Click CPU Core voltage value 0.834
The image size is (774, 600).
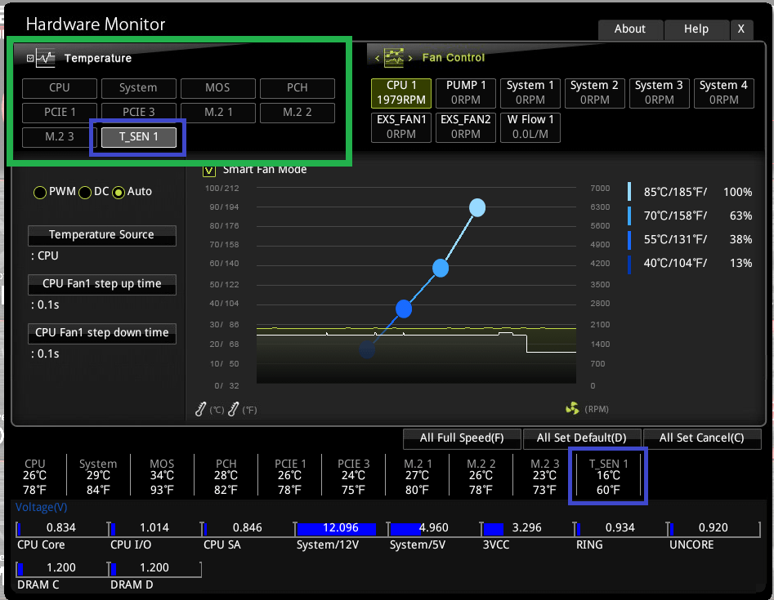(x=60, y=528)
